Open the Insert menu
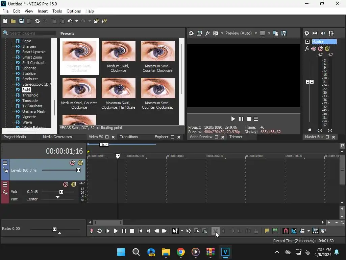346x260 pixels. click(x=43, y=11)
